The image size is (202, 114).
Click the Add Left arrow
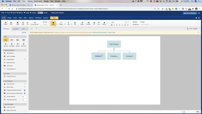pos(6,45)
